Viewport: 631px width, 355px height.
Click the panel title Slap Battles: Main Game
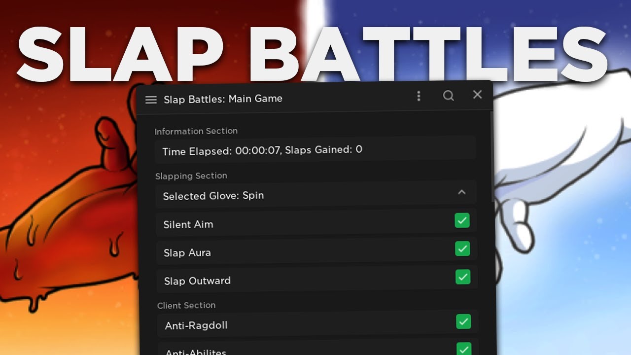point(223,99)
